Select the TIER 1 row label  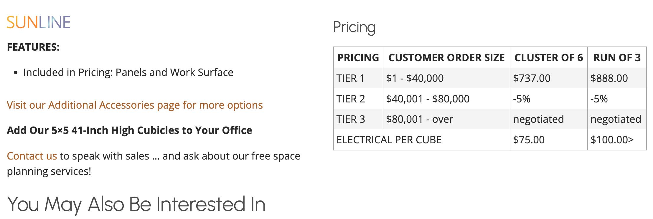point(350,78)
